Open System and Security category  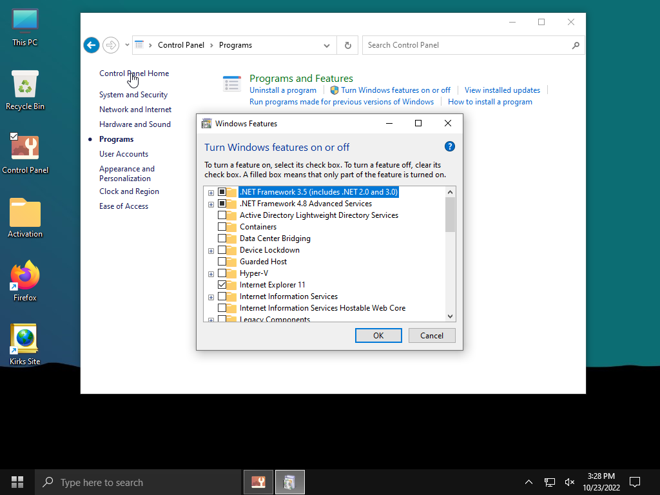coord(133,95)
